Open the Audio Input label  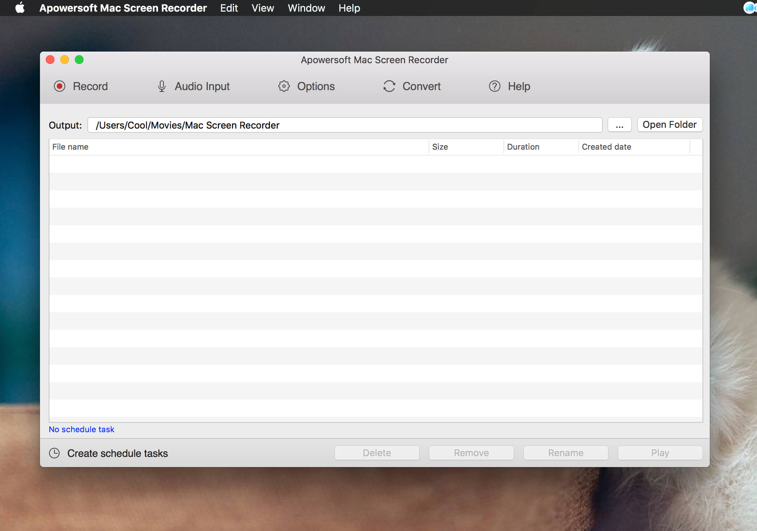pyautogui.click(x=202, y=86)
